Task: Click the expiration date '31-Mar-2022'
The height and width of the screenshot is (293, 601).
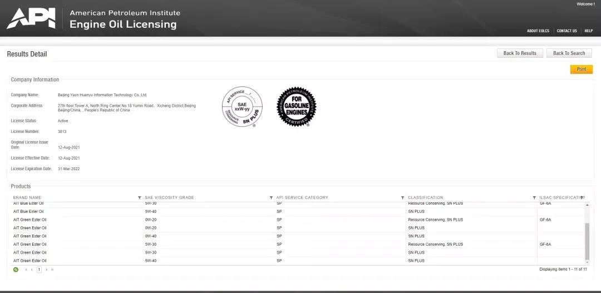Action: tap(68, 169)
